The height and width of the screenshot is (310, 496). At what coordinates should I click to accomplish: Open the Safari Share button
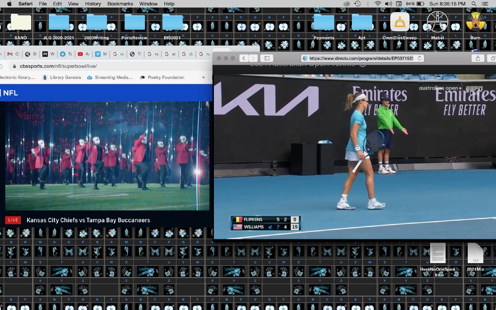478,58
